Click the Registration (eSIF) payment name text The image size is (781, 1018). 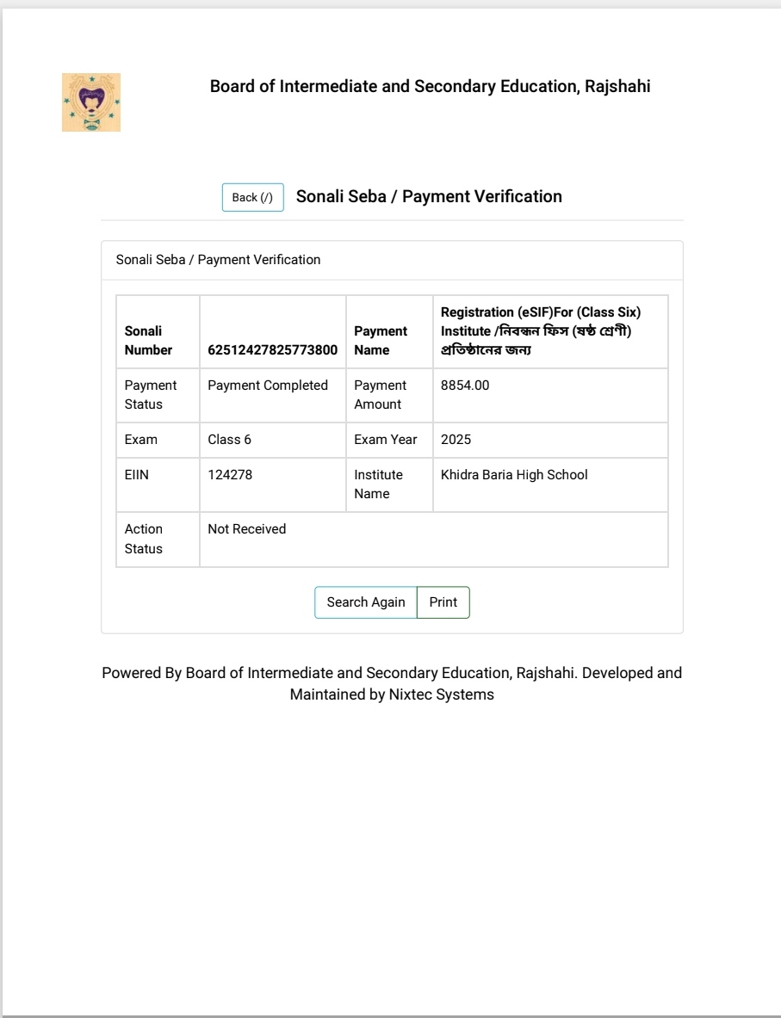pos(541,331)
